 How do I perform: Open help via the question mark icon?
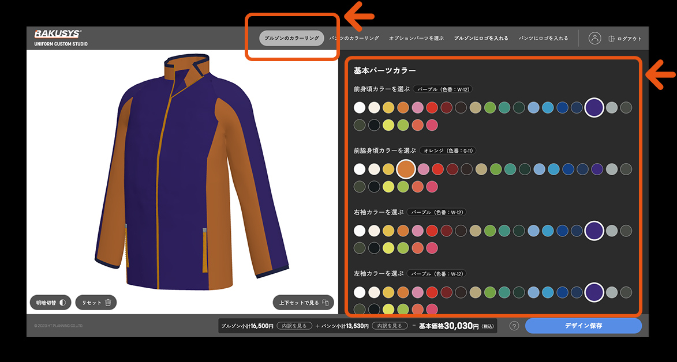click(x=514, y=326)
